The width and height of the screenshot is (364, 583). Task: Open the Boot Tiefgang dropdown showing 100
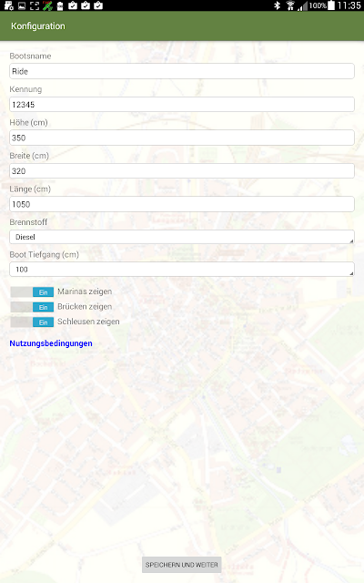(182, 270)
